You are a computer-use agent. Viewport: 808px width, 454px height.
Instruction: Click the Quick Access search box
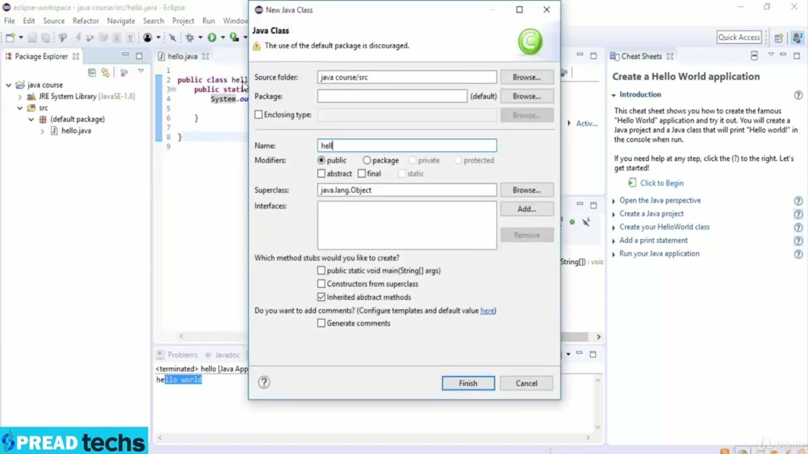click(x=739, y=37)
